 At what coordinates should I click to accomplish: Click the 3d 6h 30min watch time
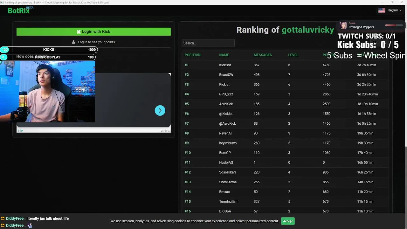pos(367,75)
